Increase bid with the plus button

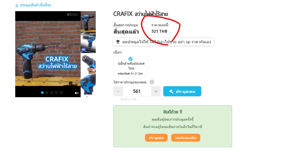click(156, 91)
